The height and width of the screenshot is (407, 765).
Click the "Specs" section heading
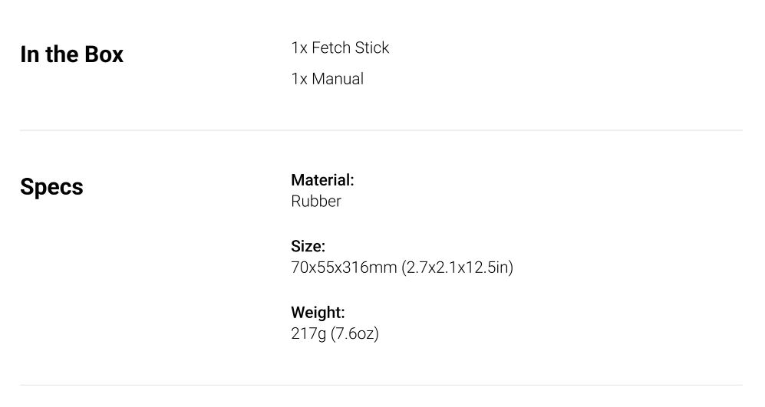click(51, 188)
